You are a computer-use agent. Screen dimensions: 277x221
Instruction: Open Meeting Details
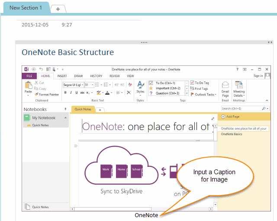point(239,89)
